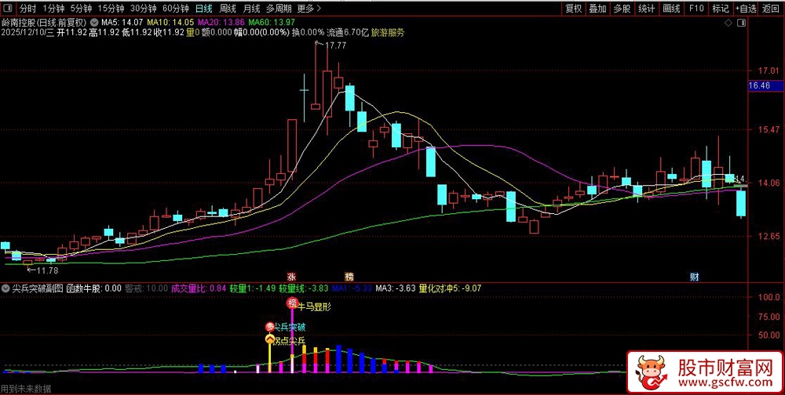Click the 拐点尖兵 signal label
785x395 pixels.
(290, 340)
